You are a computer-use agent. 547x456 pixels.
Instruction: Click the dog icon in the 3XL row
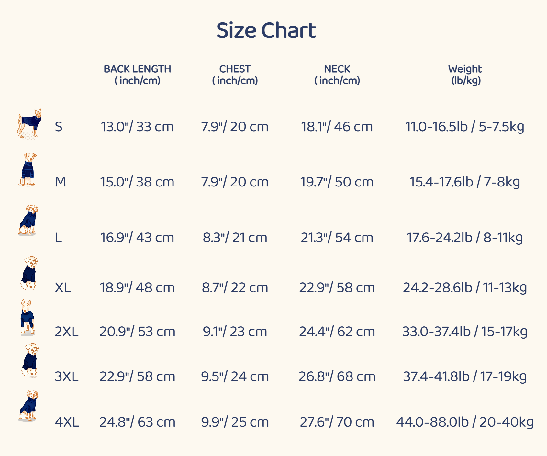pyautogui.click(x=30, y=360)
